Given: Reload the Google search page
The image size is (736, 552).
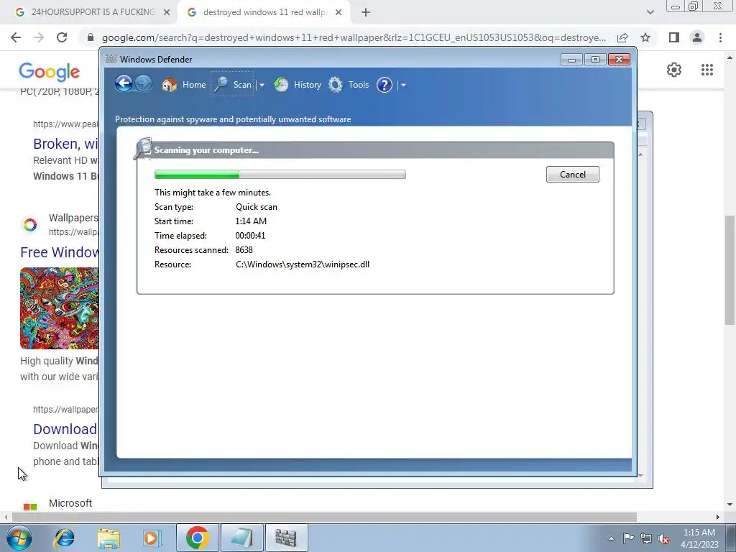Looking at the screenshot, I should tap(62, 37).
